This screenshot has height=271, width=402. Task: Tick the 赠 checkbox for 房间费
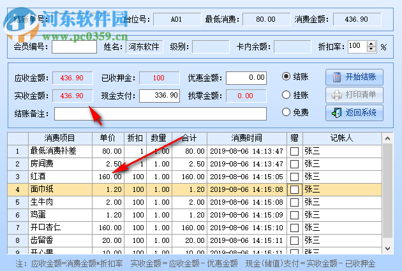294,164
